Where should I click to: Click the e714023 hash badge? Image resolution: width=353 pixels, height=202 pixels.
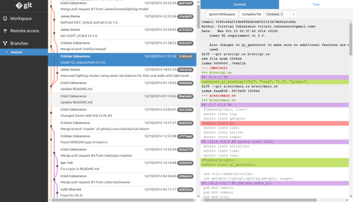[185, 30]
